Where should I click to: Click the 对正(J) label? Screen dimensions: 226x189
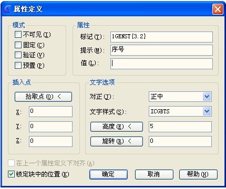[x=101, y=97]
